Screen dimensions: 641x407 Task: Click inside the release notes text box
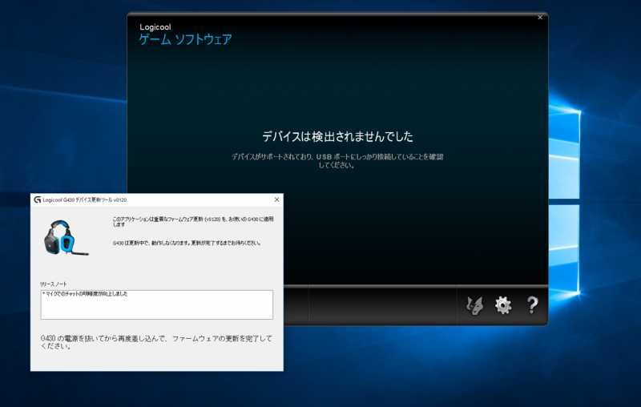point(156,304)
